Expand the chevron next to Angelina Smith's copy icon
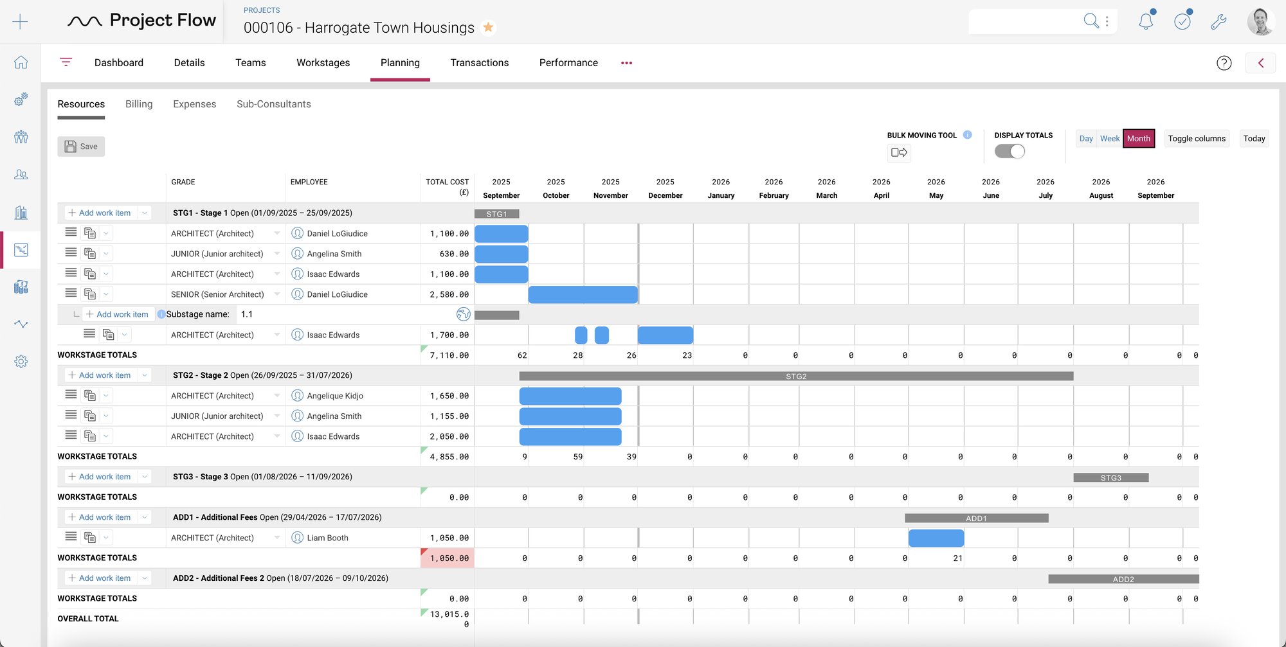This screenshot has height=647, width=1286. pyautogui.click(x=105, y=253)
